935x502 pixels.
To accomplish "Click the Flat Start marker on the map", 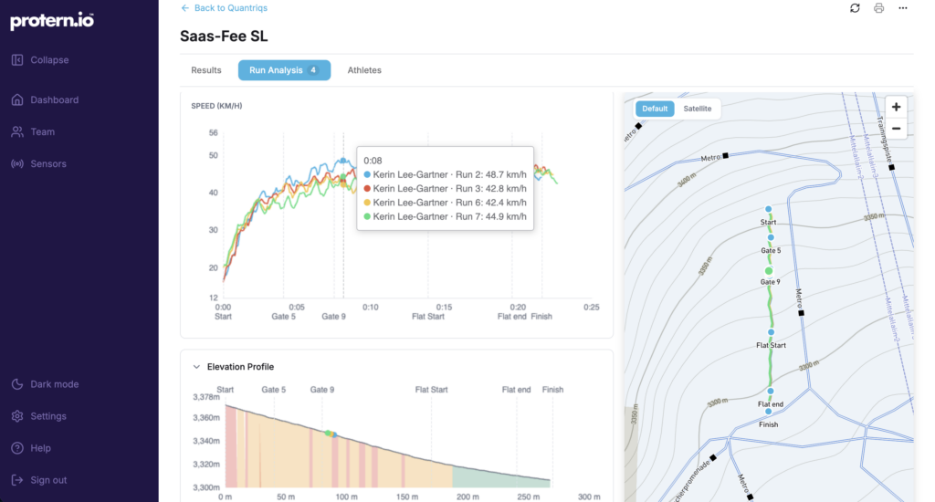I will pyautogui.click(x=771, y=332).
